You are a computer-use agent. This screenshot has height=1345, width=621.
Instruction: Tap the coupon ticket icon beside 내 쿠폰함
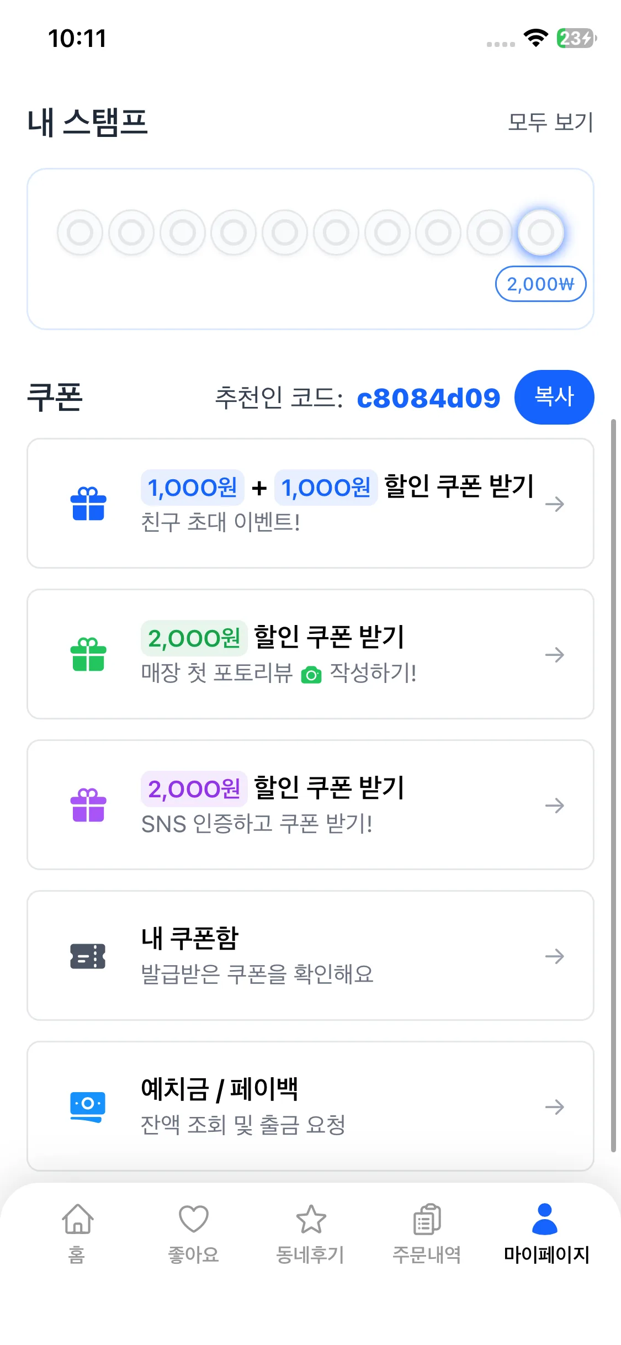88,956
